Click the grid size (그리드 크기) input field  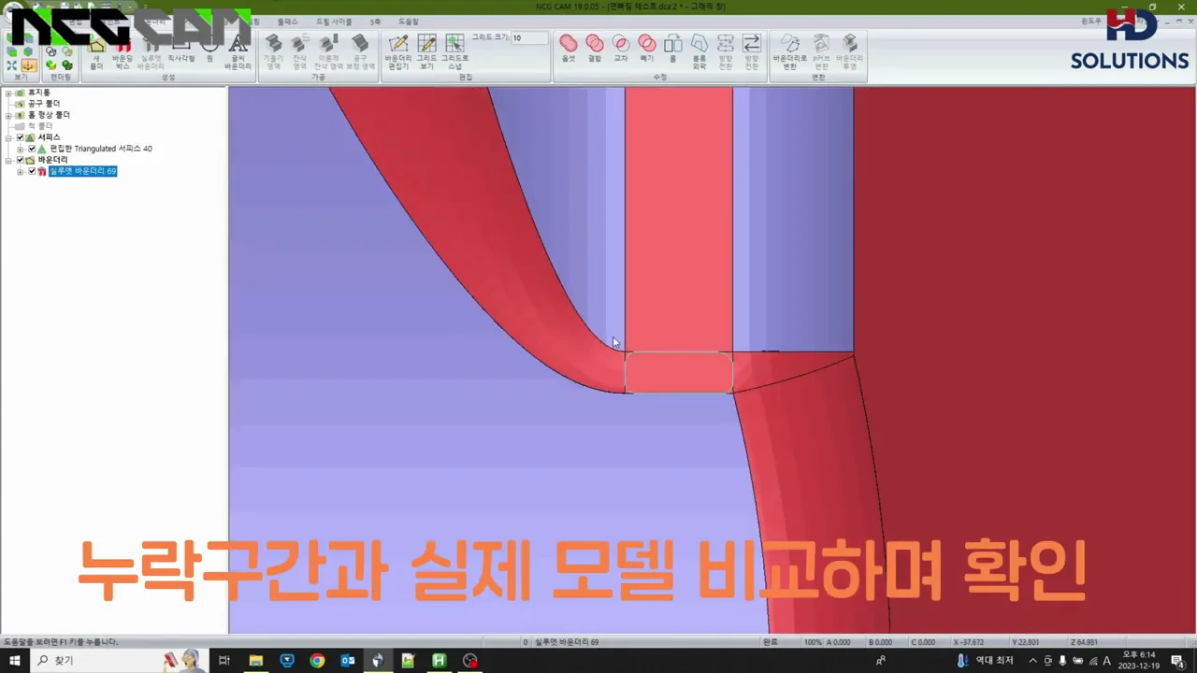[x=528, y=38]
